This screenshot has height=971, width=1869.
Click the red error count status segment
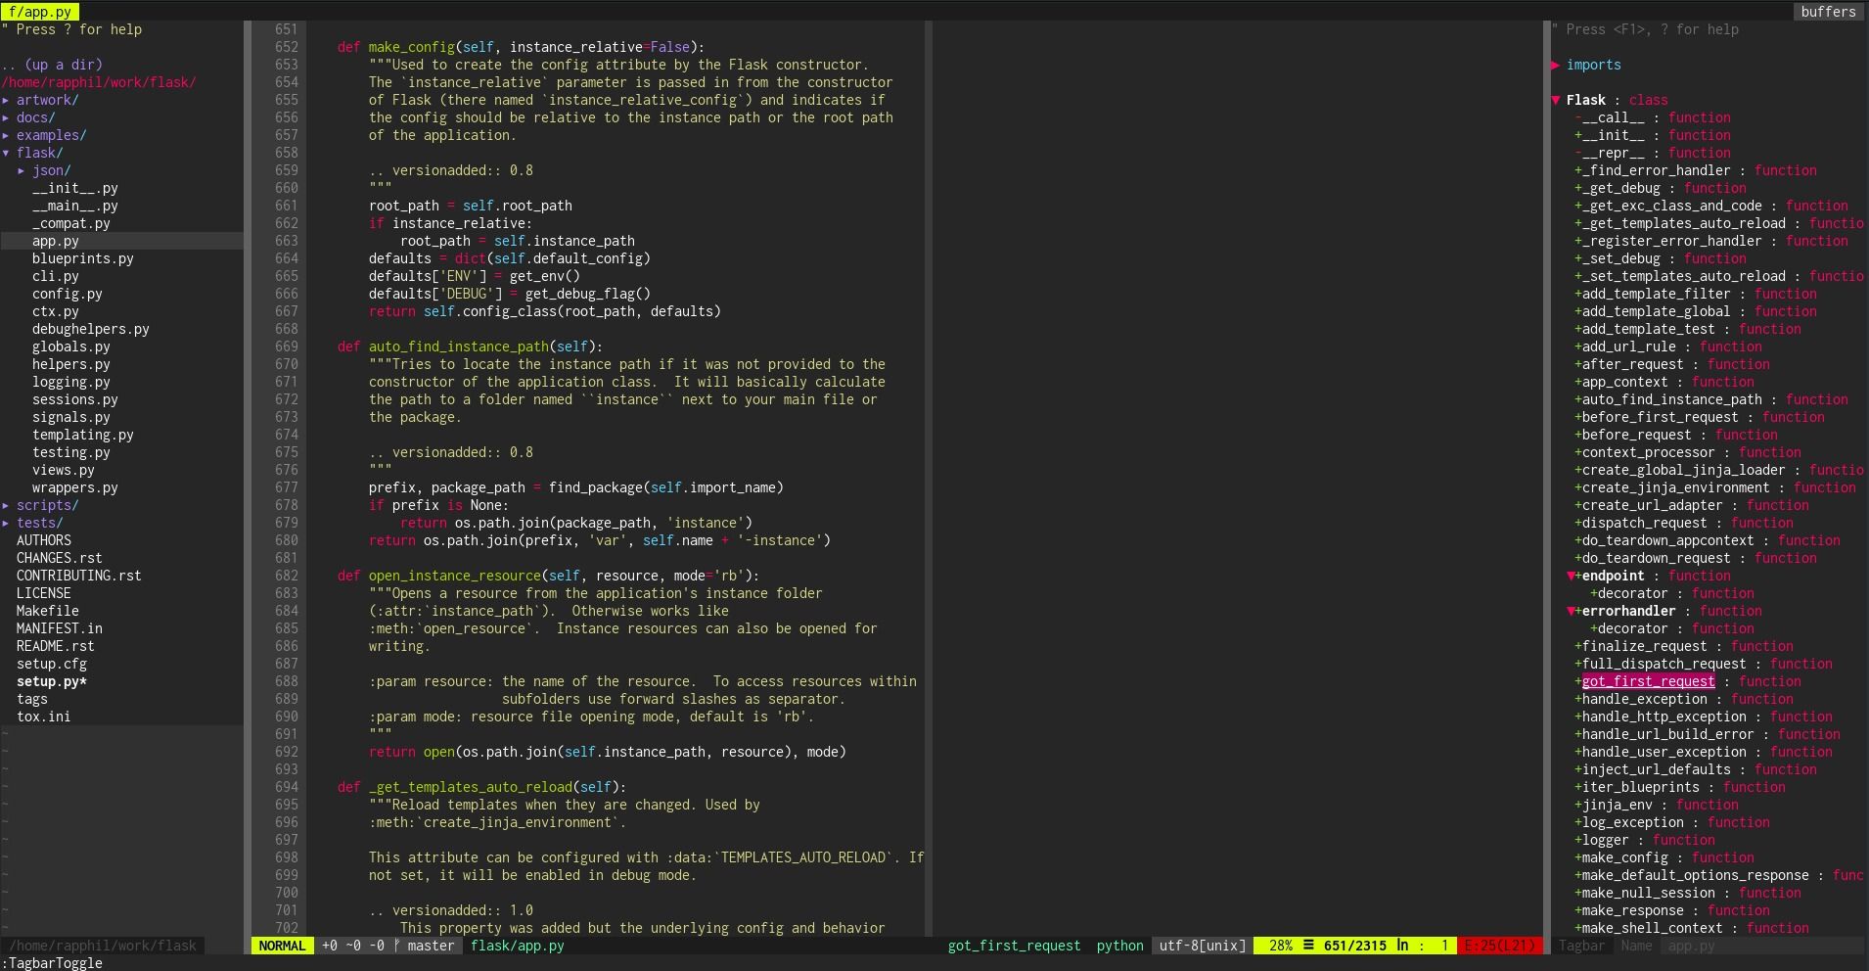click(x=1499, y=946)
